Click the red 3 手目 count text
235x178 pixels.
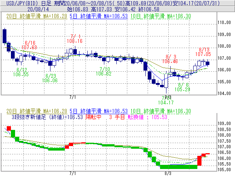tap(117, 117)
